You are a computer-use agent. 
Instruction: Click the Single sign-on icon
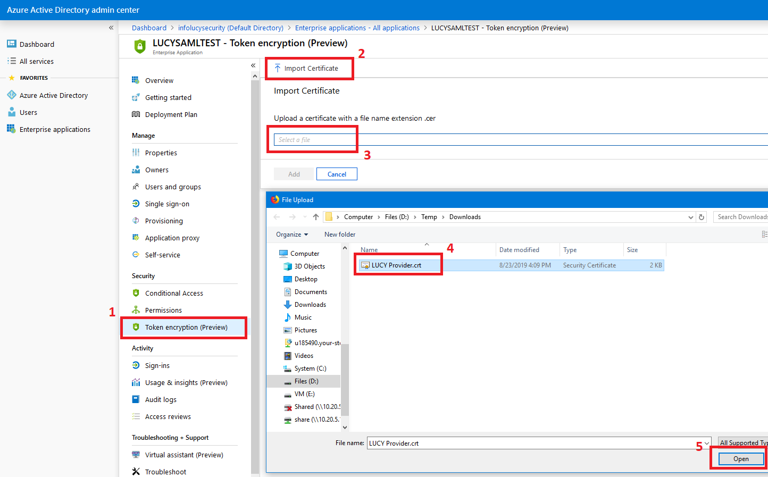click(136, 204)
